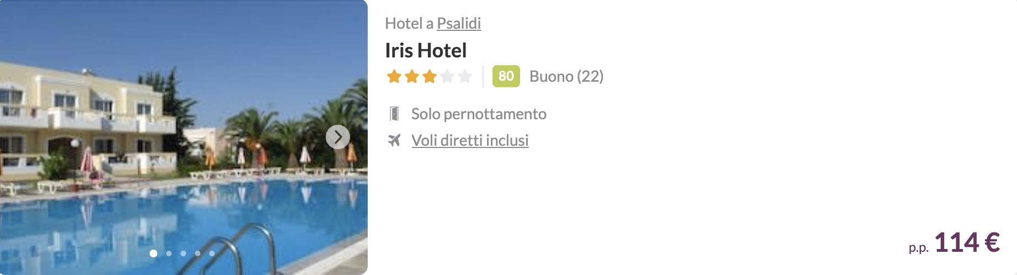The image size is (1017, 275).
Task: Select the fourth carousel dot indicator
Action: coord(198,253)
